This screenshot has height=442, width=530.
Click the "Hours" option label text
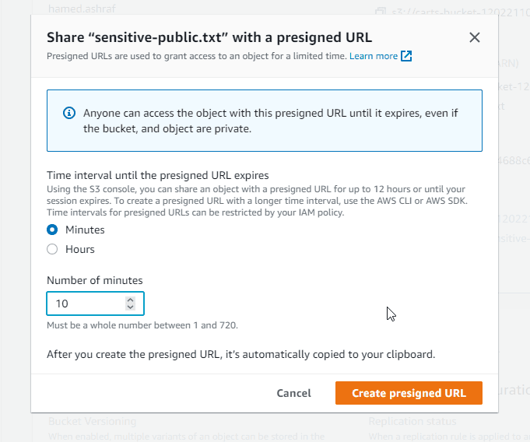click(x=80, y=249)
